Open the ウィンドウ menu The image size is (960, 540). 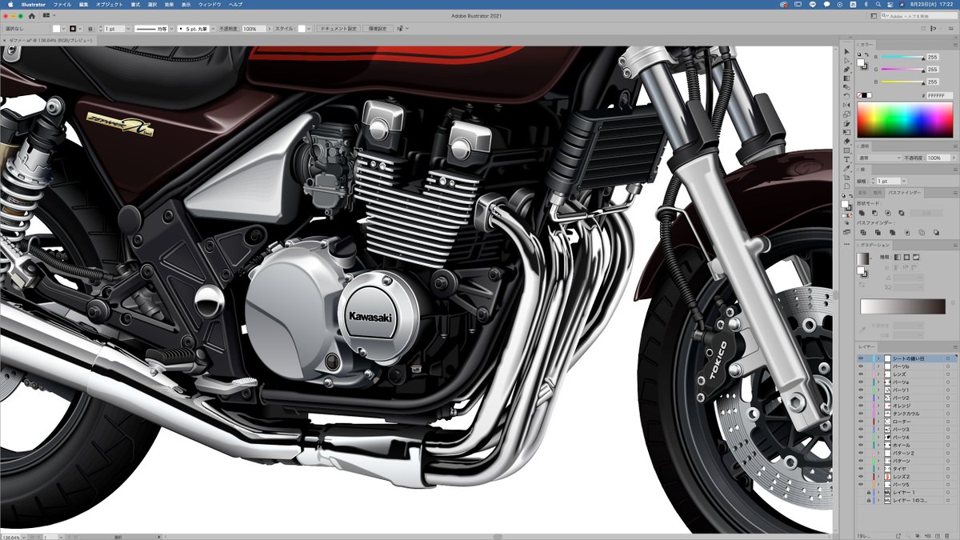[209, 4]
